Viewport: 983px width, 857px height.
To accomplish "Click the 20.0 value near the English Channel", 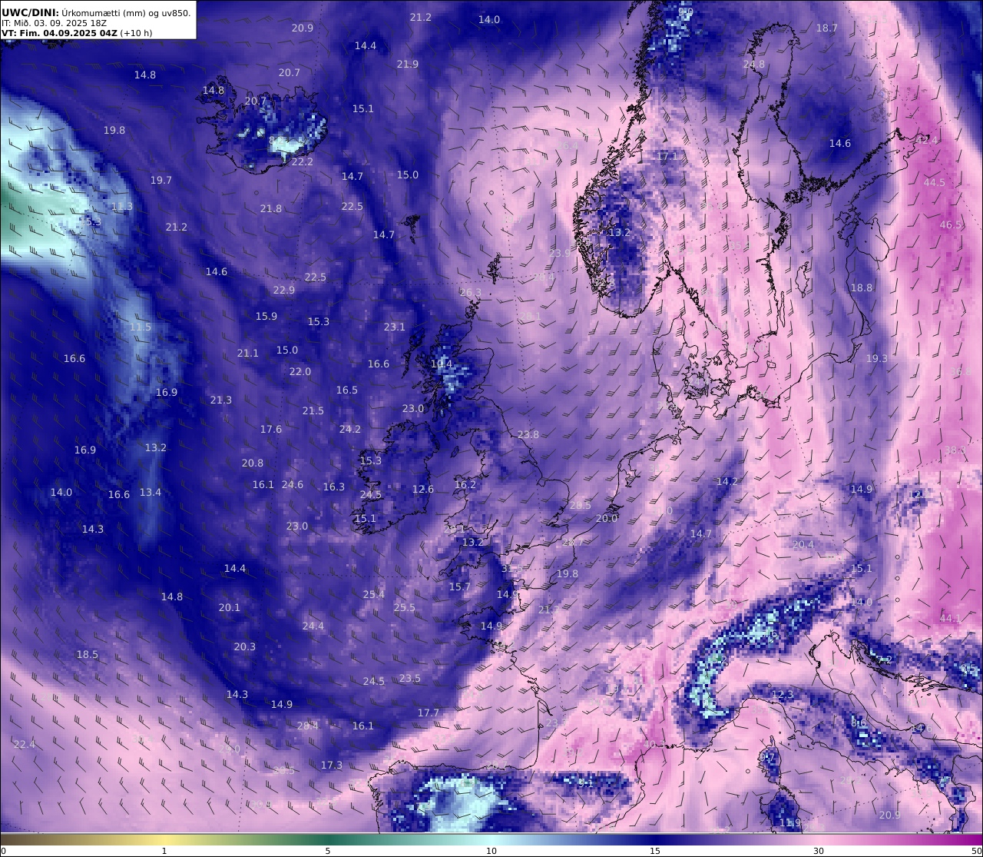I will [607, 519].
